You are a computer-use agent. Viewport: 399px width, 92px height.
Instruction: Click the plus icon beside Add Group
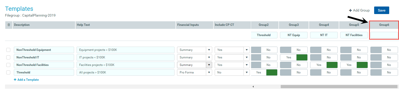[x=350, y=11]
